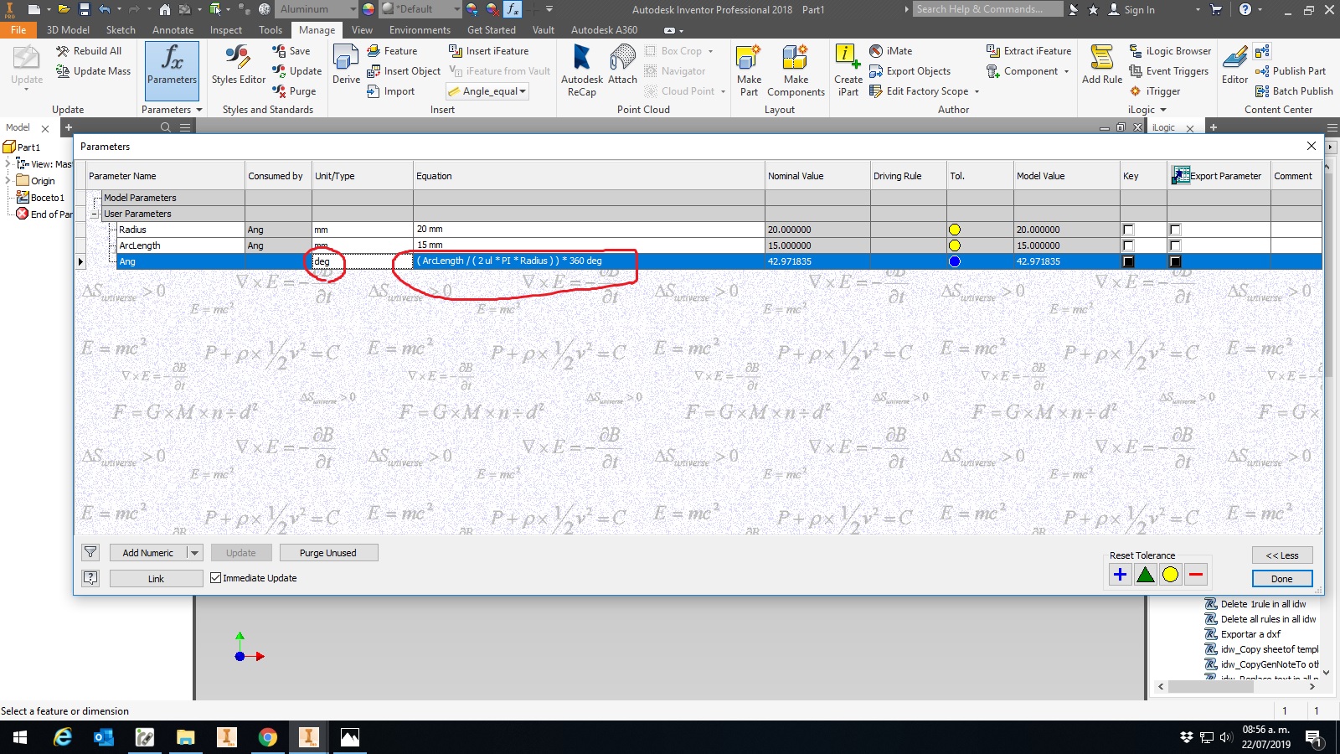Open the Add Numeric dropdown arrow

click(194, 553)
